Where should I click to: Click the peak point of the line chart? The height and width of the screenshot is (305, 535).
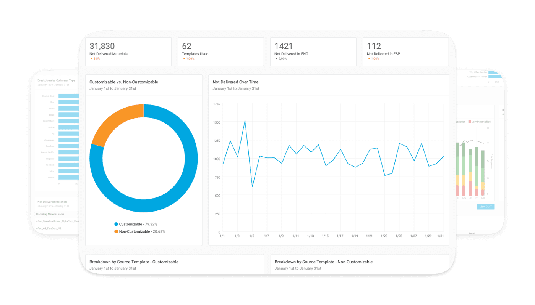[245, 121]
